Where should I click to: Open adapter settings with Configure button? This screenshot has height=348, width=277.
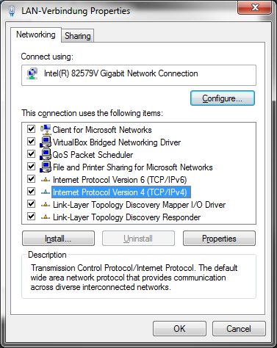223,98
